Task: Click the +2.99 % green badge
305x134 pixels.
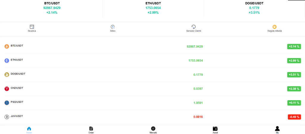Action: coord(294,60)
